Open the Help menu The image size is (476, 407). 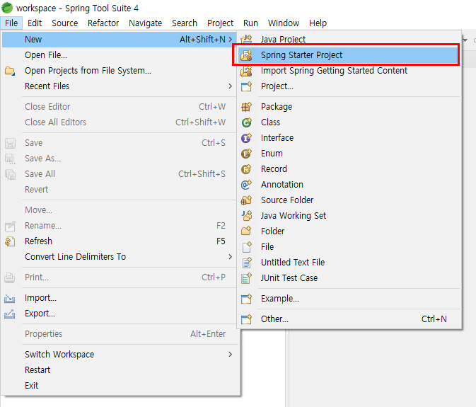[318, 23]
